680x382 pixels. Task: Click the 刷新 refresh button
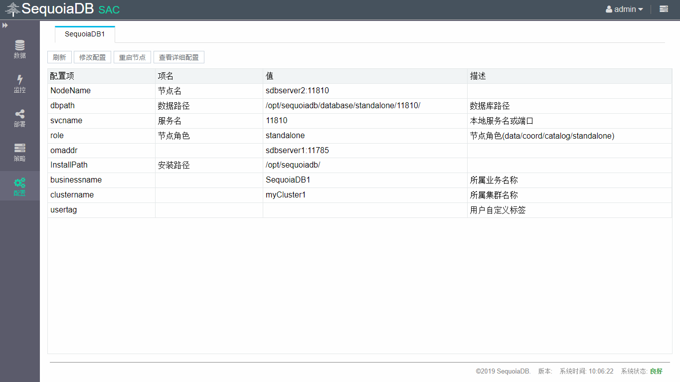[59, 57]
